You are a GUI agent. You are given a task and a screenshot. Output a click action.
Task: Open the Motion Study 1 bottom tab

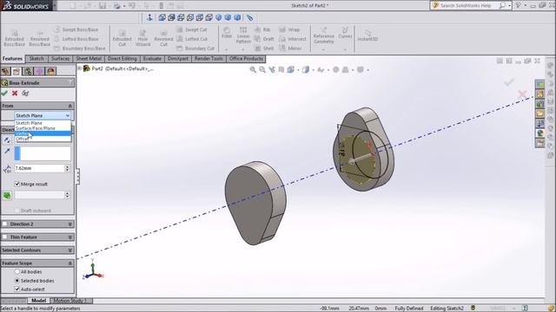70,301
